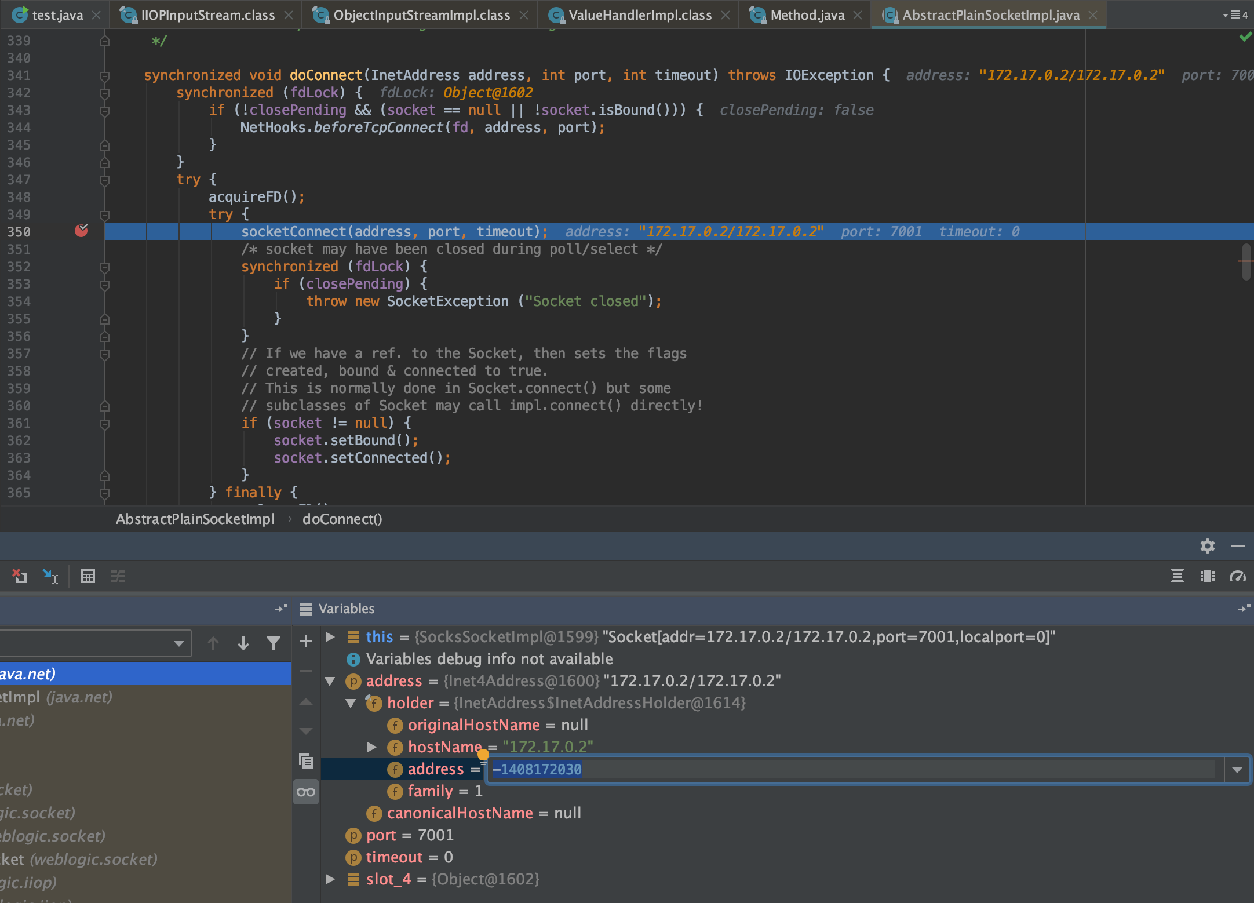Image resolution: width=1254 pixels, height=903 pixels.
Task: Add a new watch with the plus icon
Action: click(306, 640)
